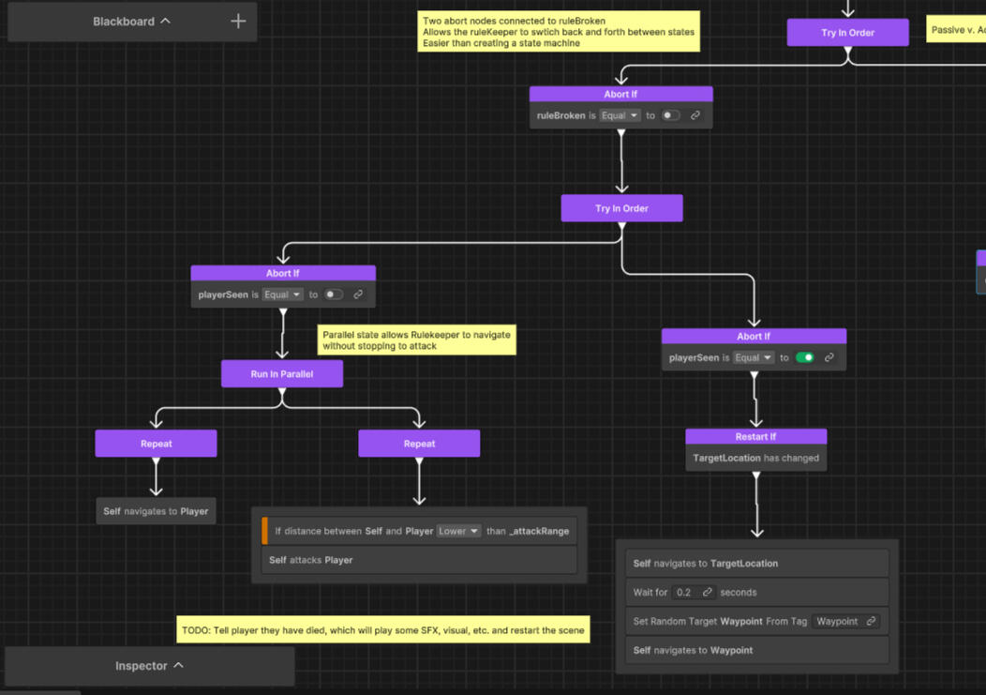Select the Two abort nodes sticky note
986x695 pixels.
[x=559, y=32]
